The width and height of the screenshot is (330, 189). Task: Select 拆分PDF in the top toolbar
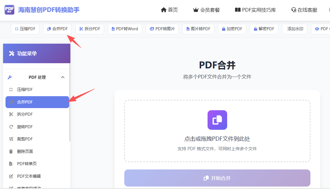click(x=90, y=29)
